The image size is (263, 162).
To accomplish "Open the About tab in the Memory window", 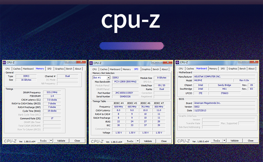I will click(78, 69).
